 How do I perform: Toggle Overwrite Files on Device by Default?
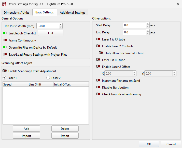point(5,47)
